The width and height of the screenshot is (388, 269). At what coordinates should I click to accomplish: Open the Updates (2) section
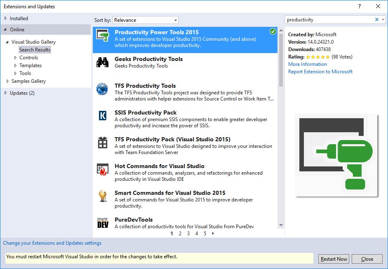tap(22, 93)
